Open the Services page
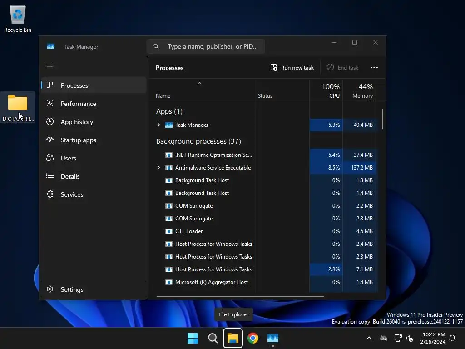The image size is (465, 349). pyautogui.click(x=94, y=194)
